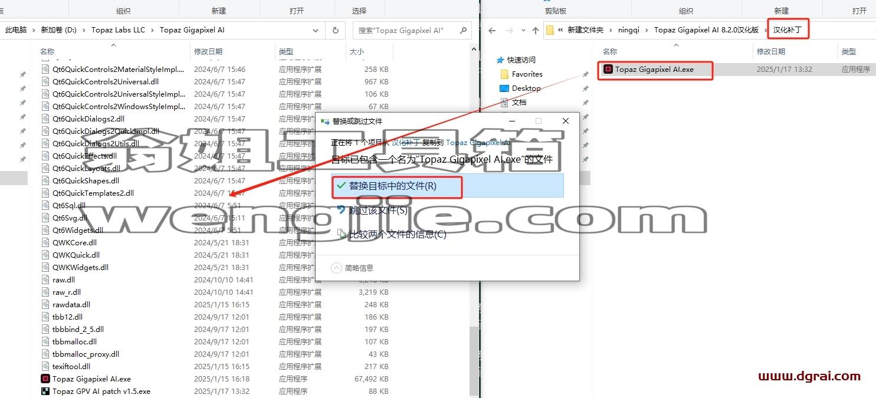Unpin Favorites using its pin icon
The image size is (876, 398).
585,74
